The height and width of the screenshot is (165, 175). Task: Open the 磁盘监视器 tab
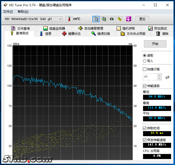[x=54, y=28]
